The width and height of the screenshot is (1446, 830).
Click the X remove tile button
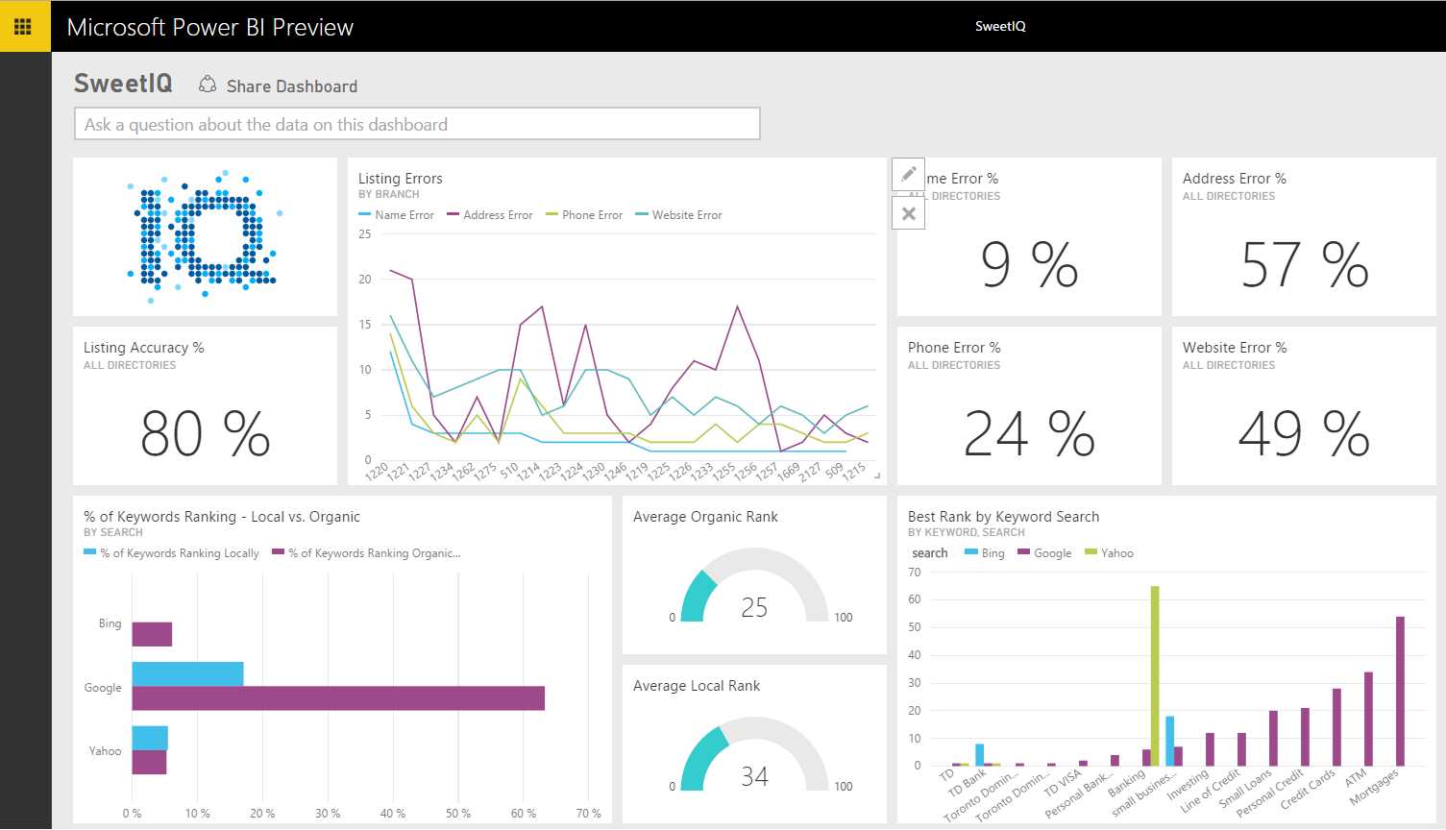click(908, 213)
